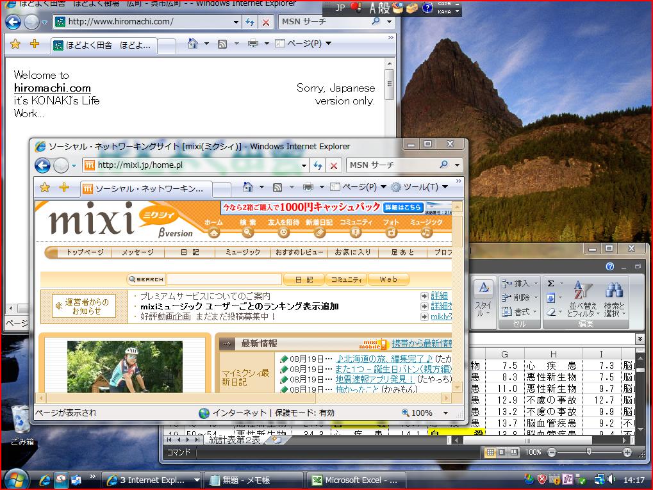653x490 pixels.
Task: Toggle conversion mode 般 in language bar
Action: 384,8
